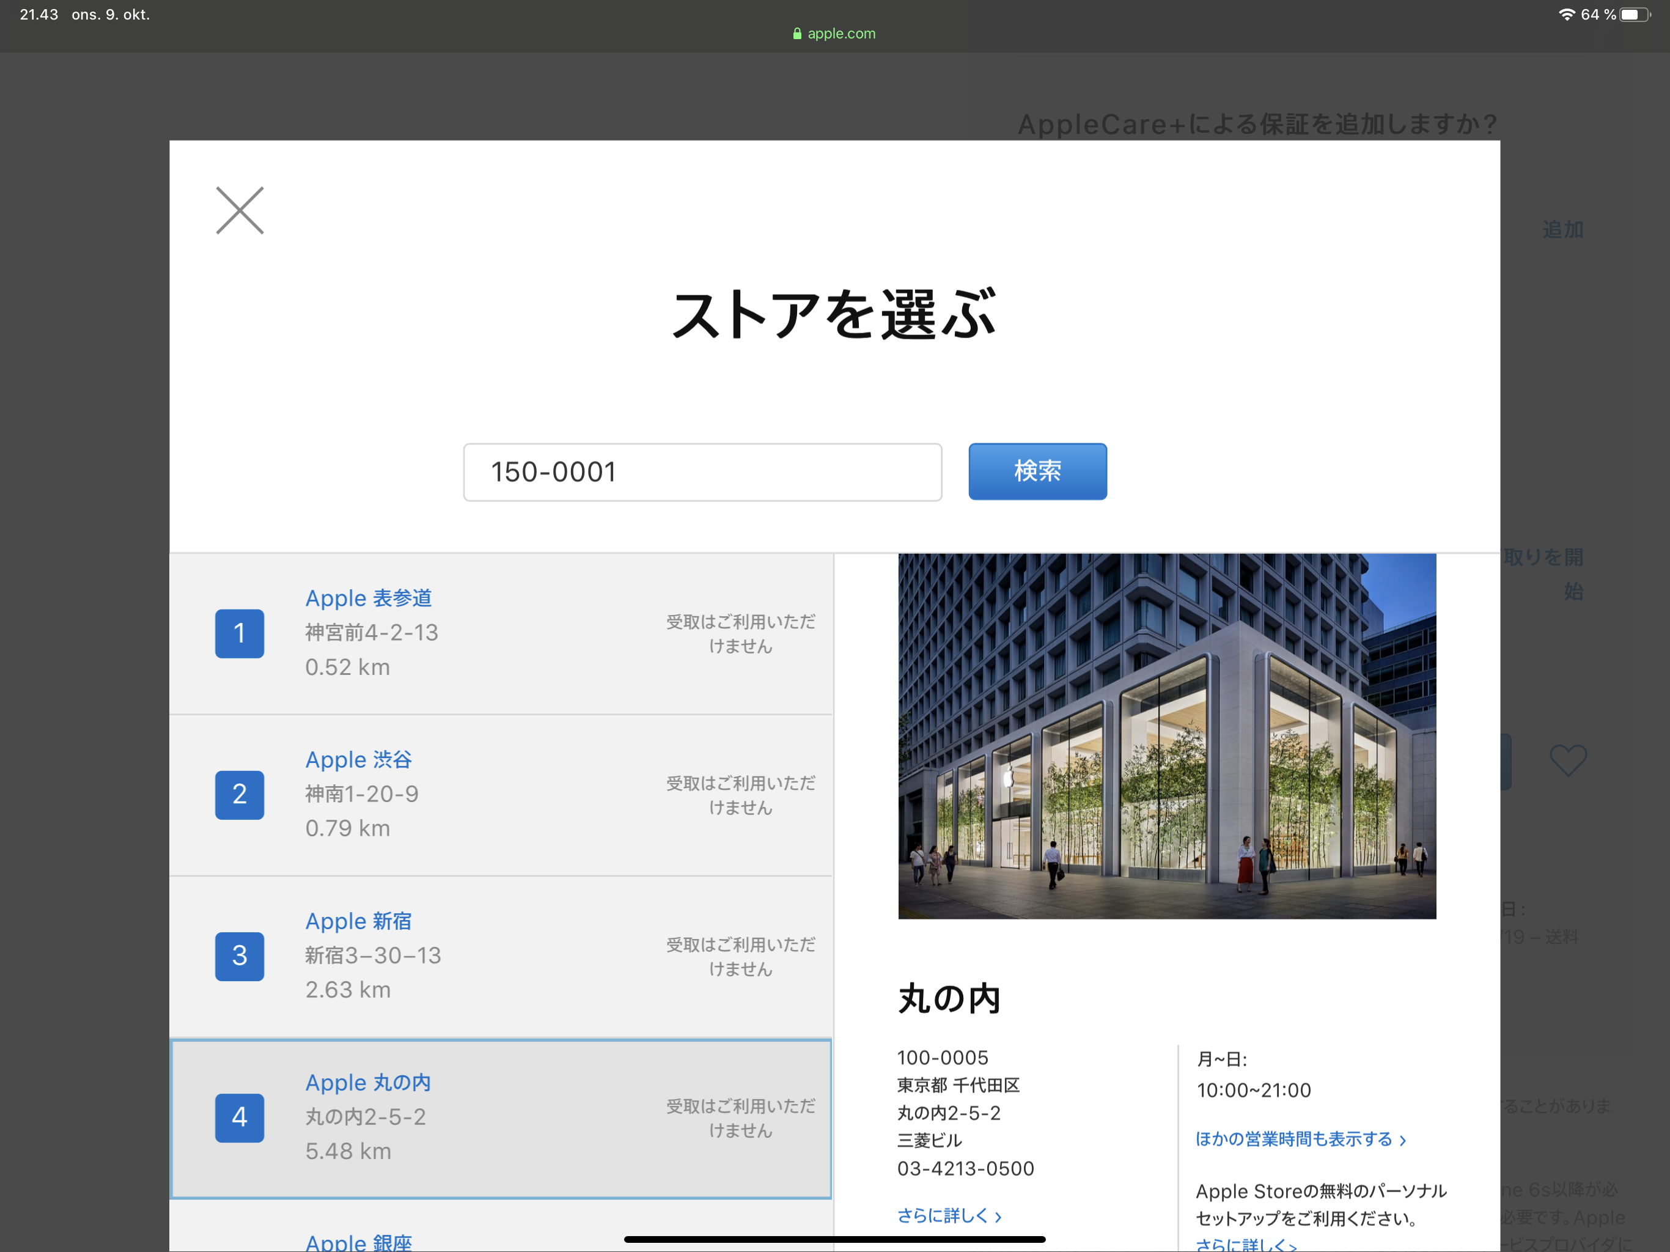Click the 丸の内 store heading
Image resolution: width=1670 pixels, height=1252 pixels.
point(949,998)
